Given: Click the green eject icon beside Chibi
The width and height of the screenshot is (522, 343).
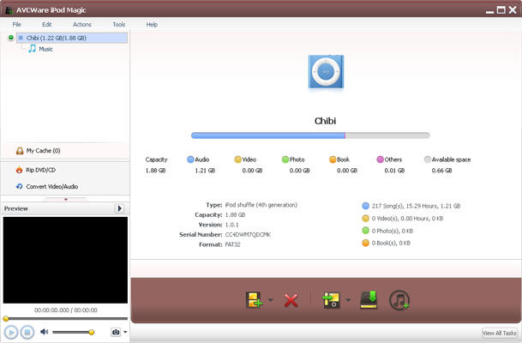Looking at the screenshot, I should point(11,38).
